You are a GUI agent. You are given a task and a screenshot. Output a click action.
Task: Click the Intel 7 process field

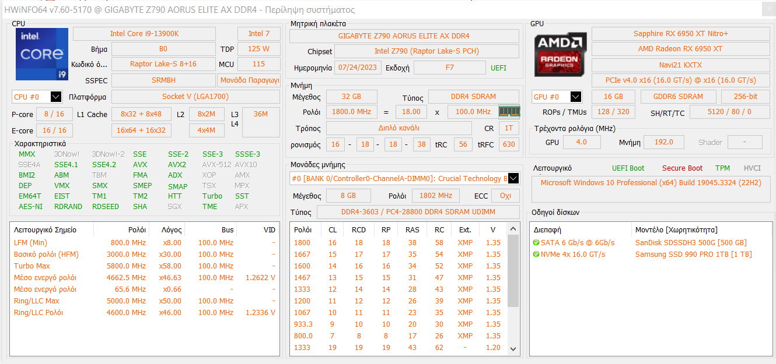259,34
